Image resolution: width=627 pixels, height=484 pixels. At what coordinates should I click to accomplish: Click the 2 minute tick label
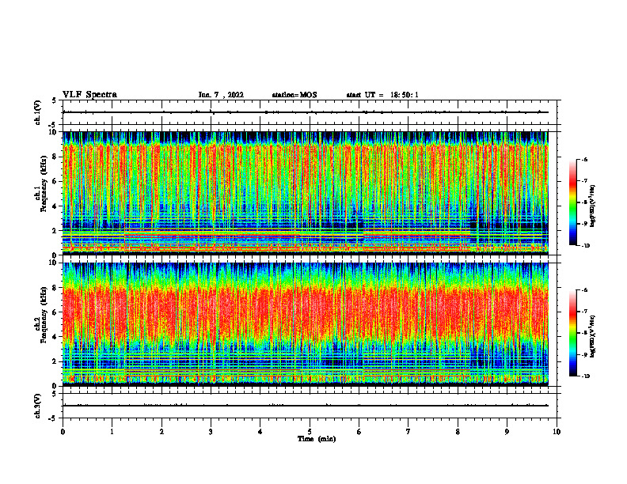[x=161, y=432]
